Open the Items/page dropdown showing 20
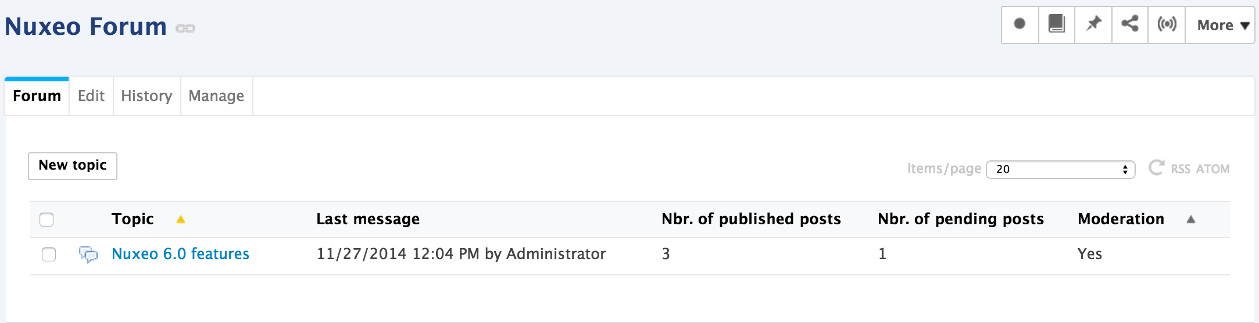This screenshot has height=323, width=1259. (1060, 169)
